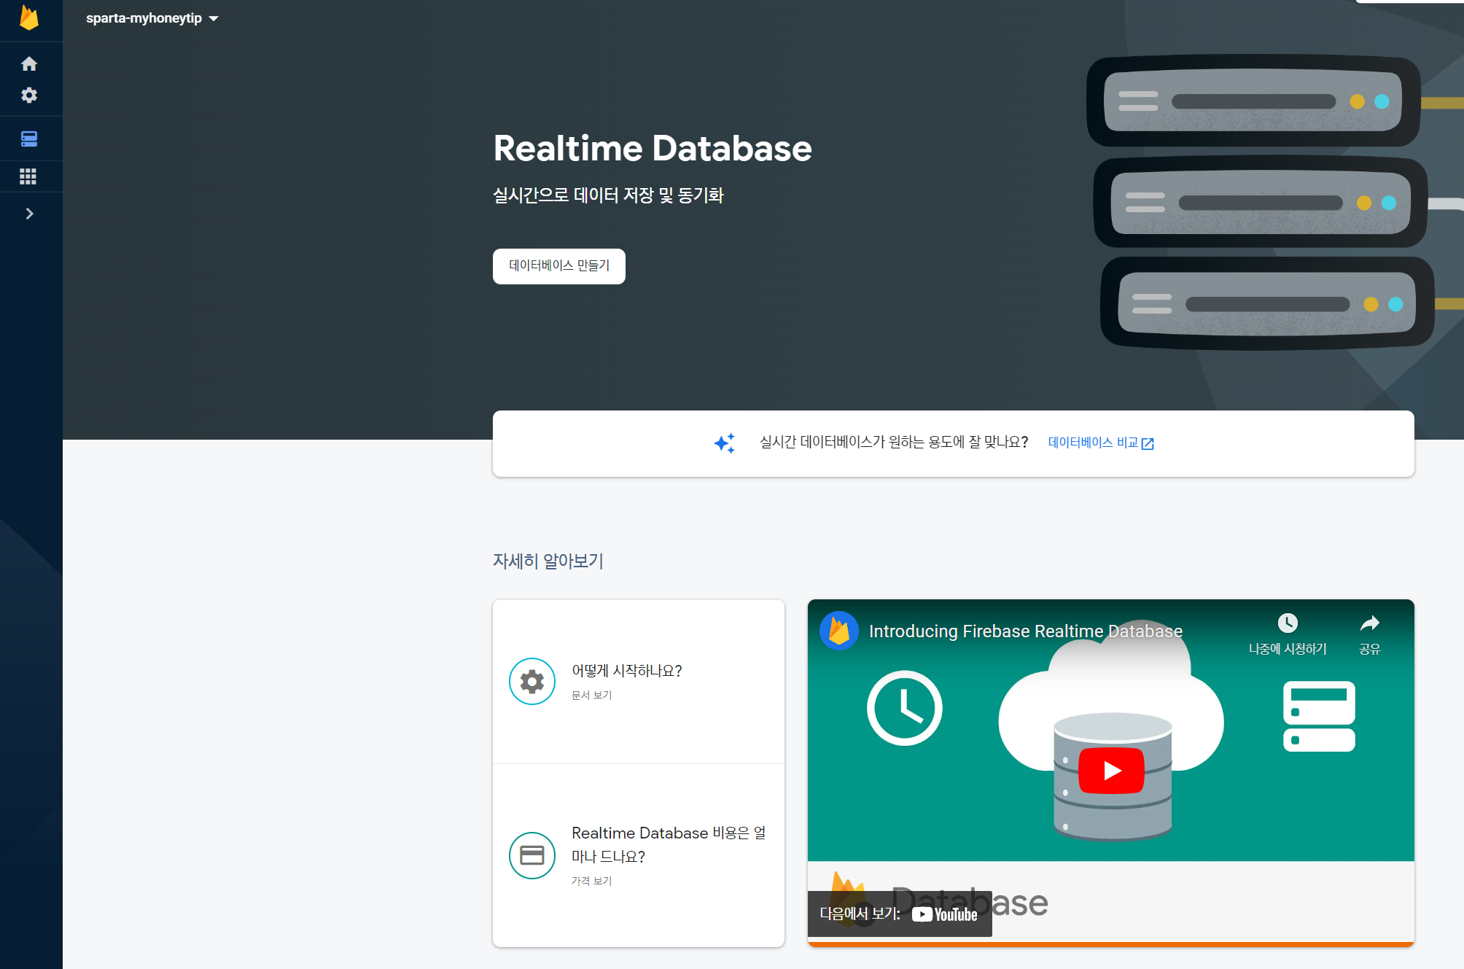Click the Firebase channel avatar on video
The height and width of the screenshot is (969, 1464).
[839, 631]
